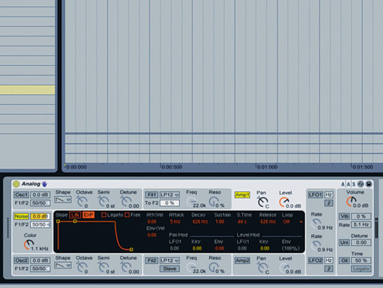Click the LFO1 Rate knob

coord(316,223)
